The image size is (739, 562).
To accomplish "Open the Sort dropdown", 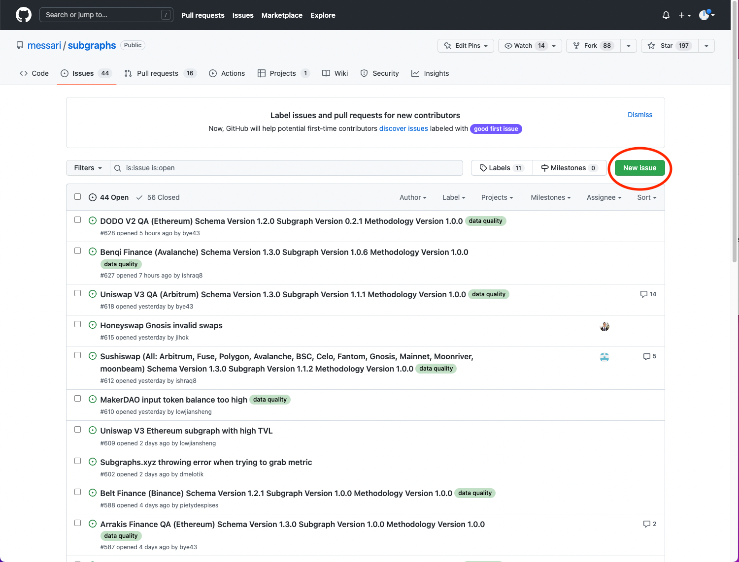I will (x=647, y=197).
